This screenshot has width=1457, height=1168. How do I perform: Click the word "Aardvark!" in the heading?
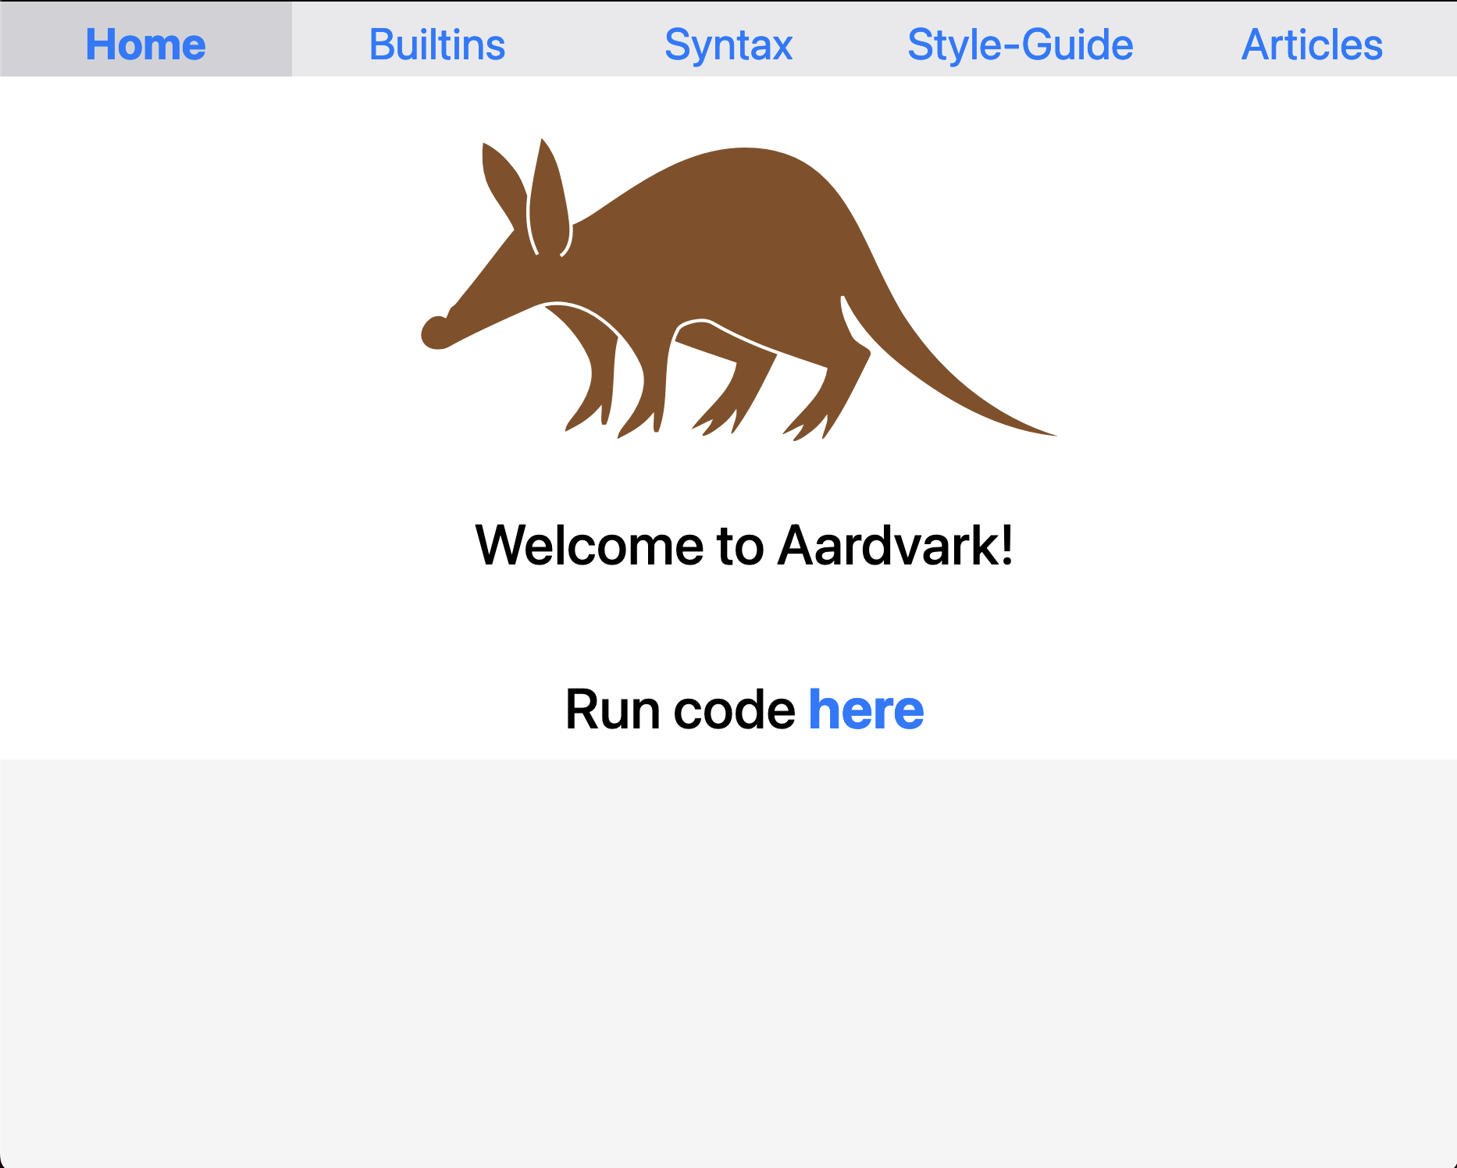click(896, 546)
